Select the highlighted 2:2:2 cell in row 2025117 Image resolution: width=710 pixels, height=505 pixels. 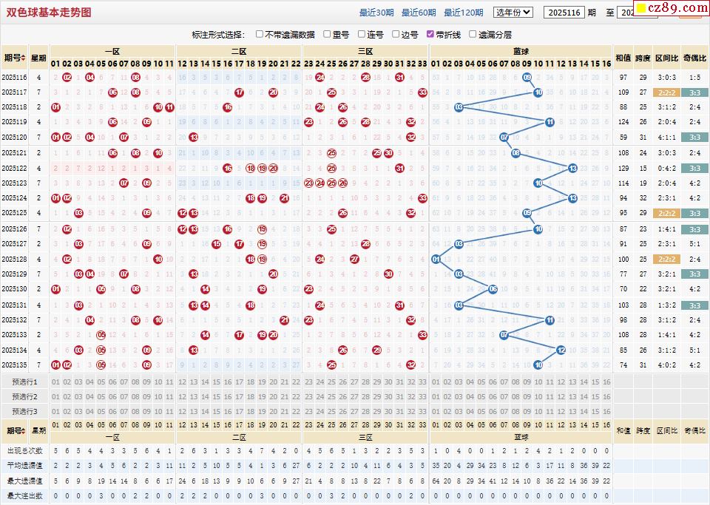pyautogui.click(x=666, y=92)
